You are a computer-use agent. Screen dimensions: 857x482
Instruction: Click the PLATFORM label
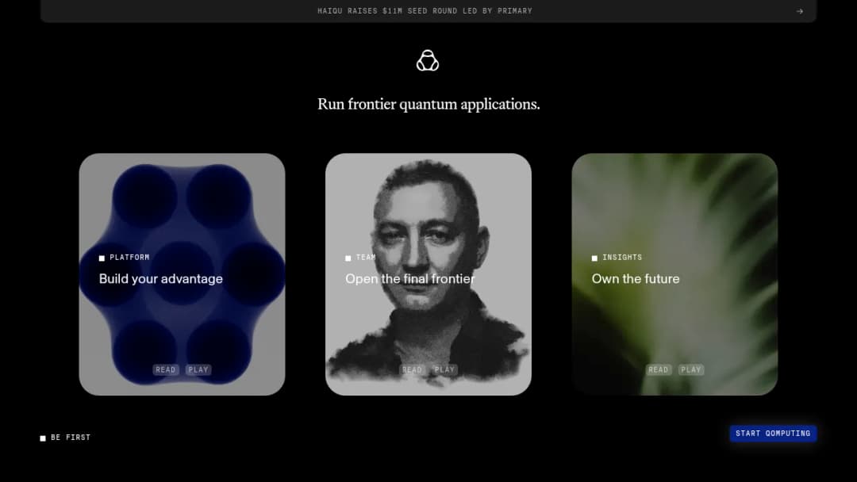tap(129, 257)
